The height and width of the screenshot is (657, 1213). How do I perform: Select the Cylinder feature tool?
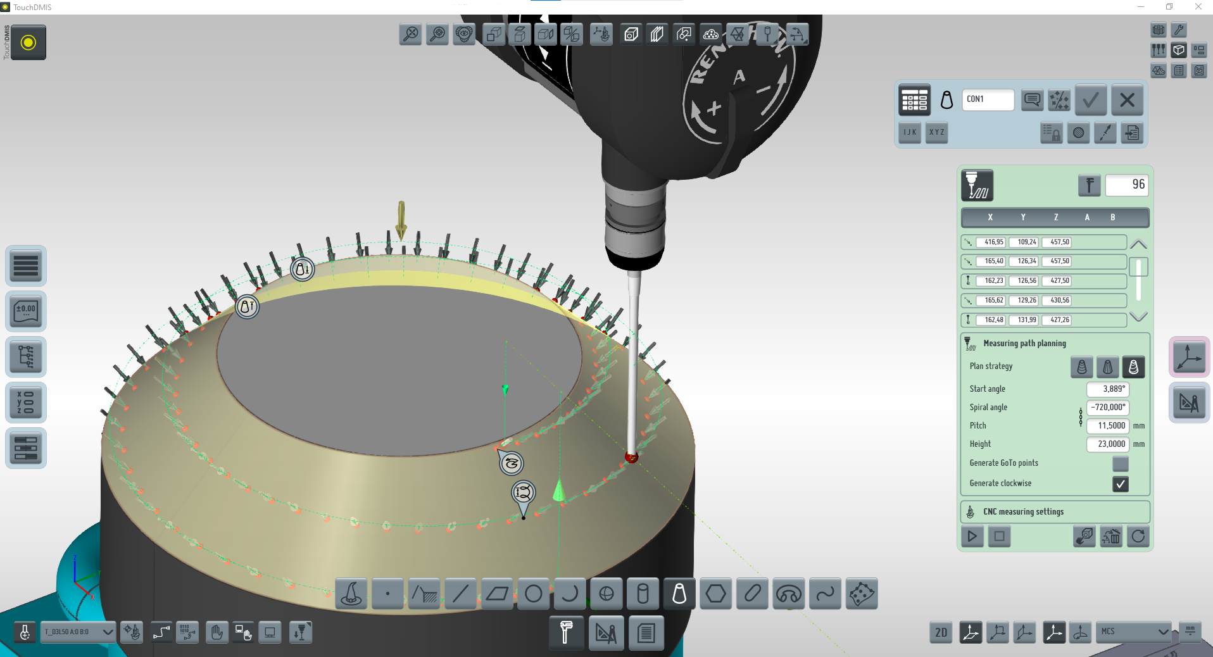(x=643, y=594)
